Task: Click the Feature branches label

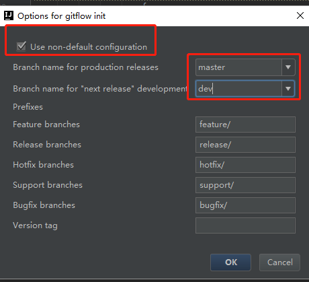Action: (46, 125)
